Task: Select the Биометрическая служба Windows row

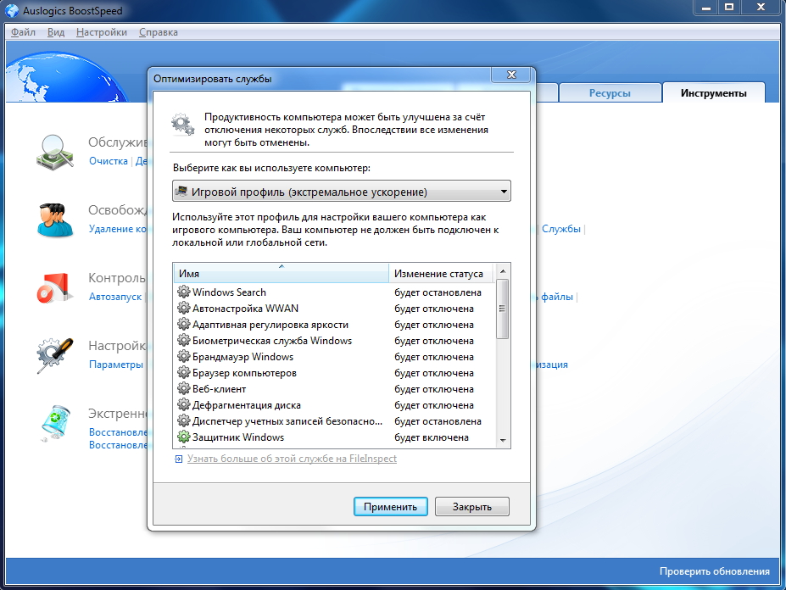Action: pyautogui.click(x=334, y=341)
